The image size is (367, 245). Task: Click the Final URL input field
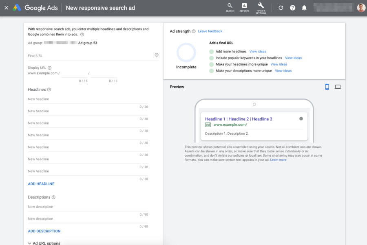(82, 55)
